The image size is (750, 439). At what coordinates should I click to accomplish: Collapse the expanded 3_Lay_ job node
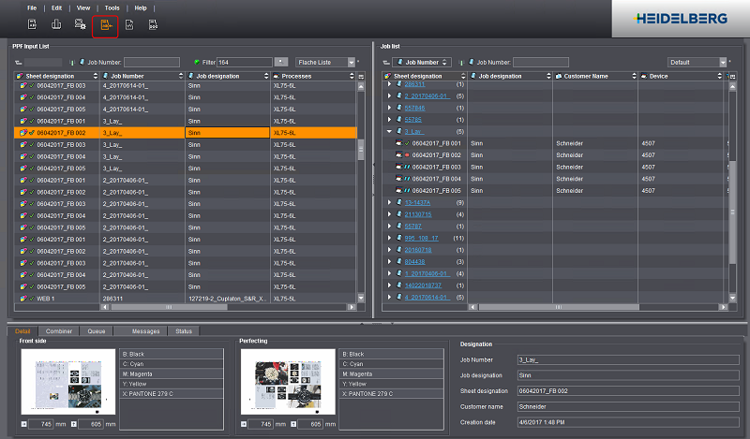389,132
